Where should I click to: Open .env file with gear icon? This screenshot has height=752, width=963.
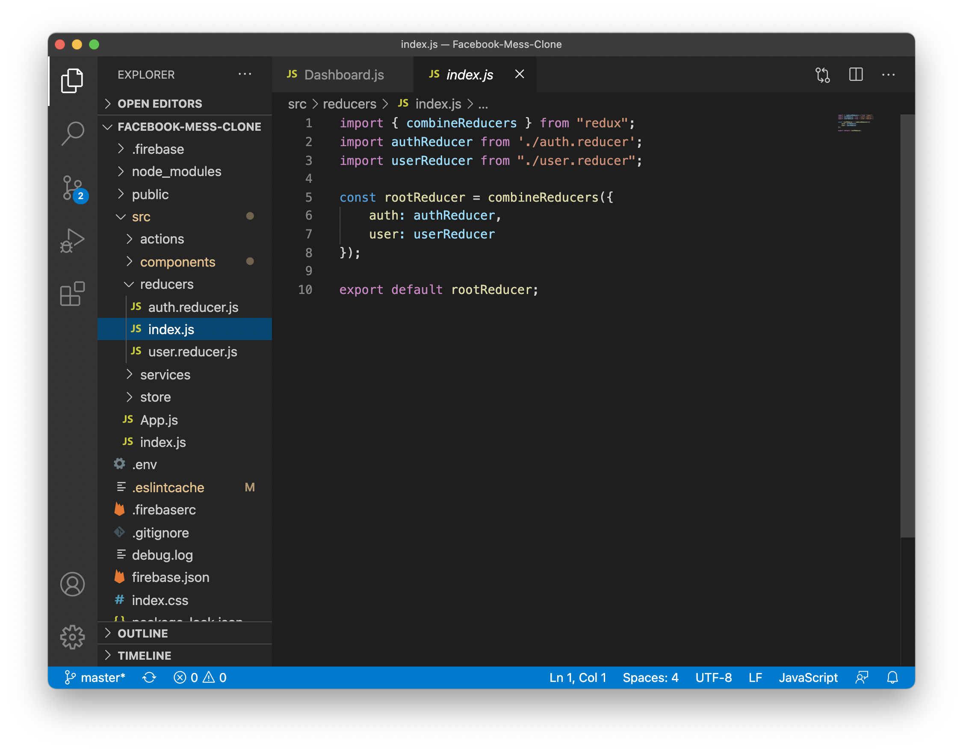184,465
